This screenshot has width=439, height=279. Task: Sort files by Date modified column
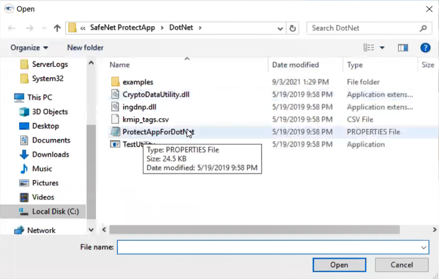point(295,65)
